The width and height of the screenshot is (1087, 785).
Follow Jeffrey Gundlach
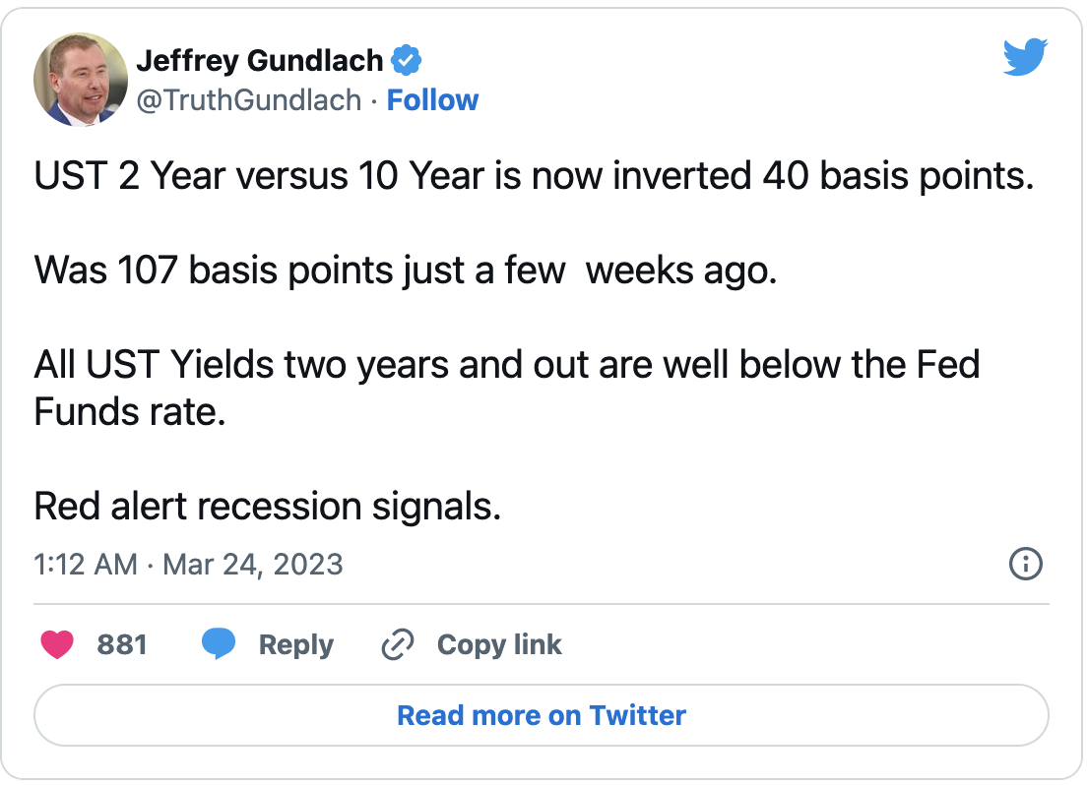tap(432, 100)
